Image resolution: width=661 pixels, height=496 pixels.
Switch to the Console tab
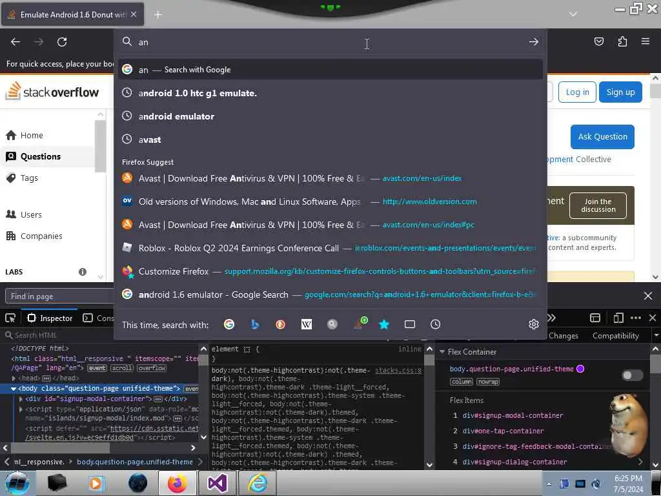(x=99, y=318)
